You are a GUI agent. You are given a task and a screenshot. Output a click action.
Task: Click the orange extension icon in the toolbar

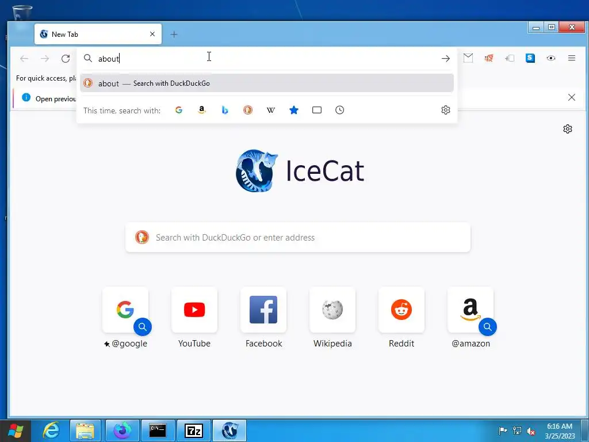pos(489,58)
